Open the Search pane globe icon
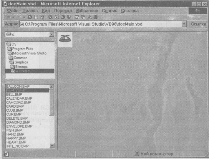 point(50,17)
